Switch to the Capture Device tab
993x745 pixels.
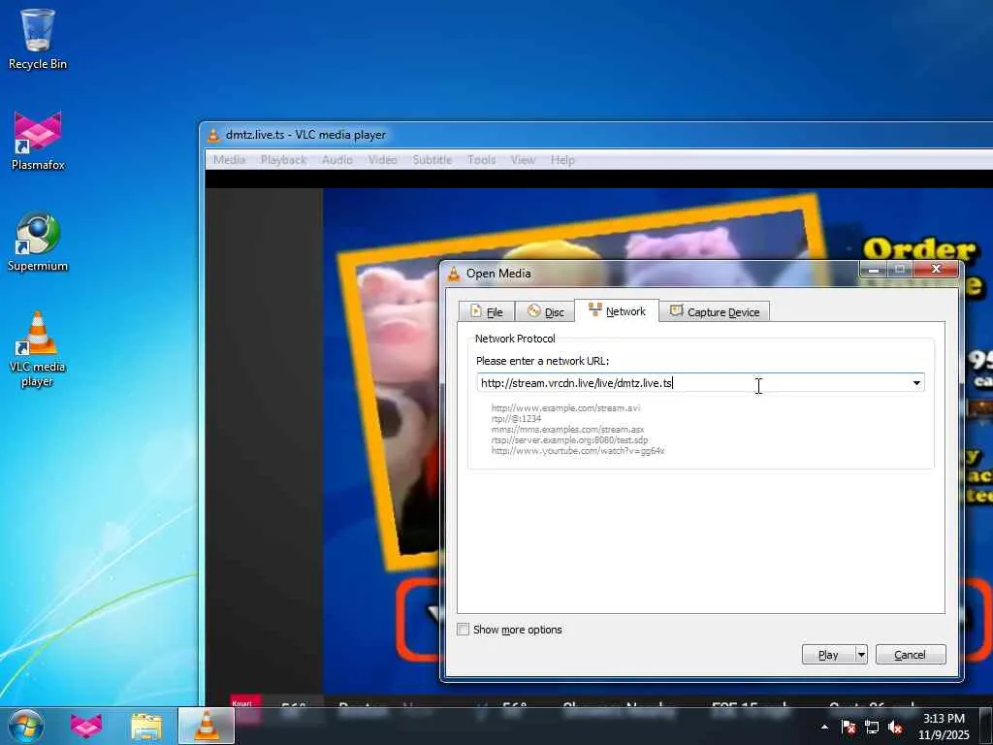715,311
